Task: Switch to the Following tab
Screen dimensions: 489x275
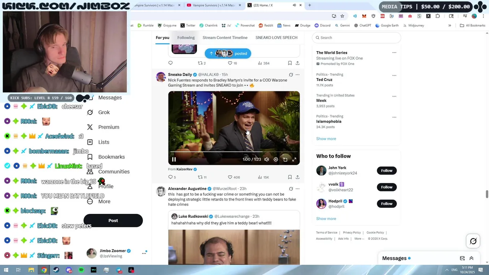Action: tap(186, 37)
